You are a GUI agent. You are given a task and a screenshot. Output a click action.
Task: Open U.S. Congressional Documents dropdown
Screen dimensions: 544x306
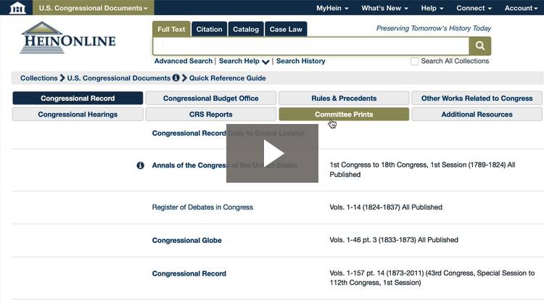pos(94,8)
